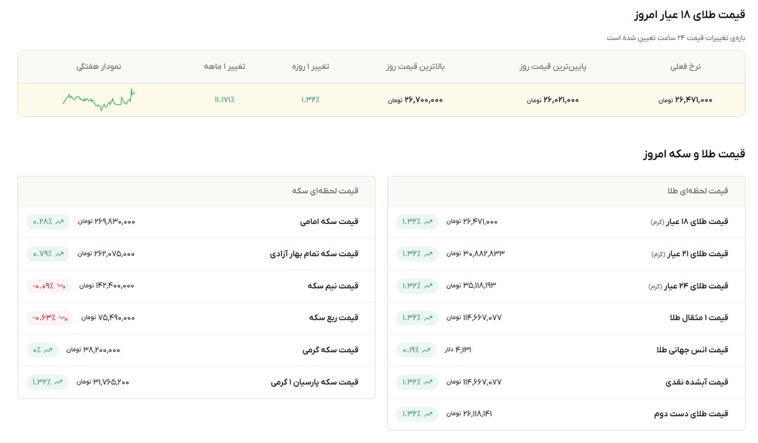This screenshot has height=443, width=758.
Task: Click the -۰.۶۳٪ change badge for ربع سکه
Action: coord(50,317)
